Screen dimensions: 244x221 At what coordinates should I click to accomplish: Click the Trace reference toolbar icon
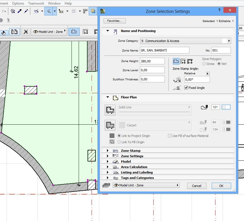click(x=93, y=11)
